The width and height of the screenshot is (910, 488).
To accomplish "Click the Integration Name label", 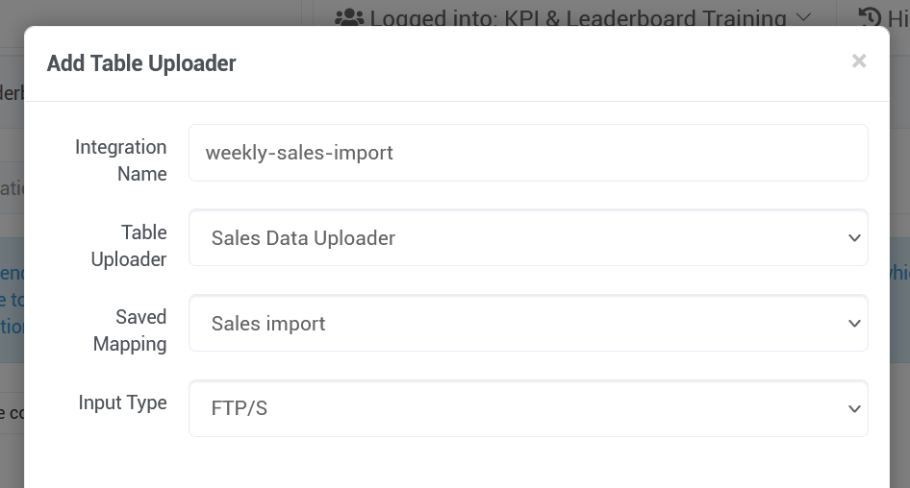I will pyautogui.click(x=120, y=160).
